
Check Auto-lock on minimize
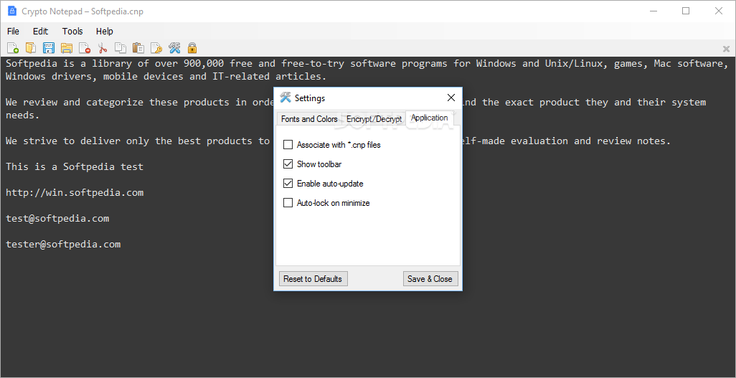pyautogui.click(x=288, y=203)
